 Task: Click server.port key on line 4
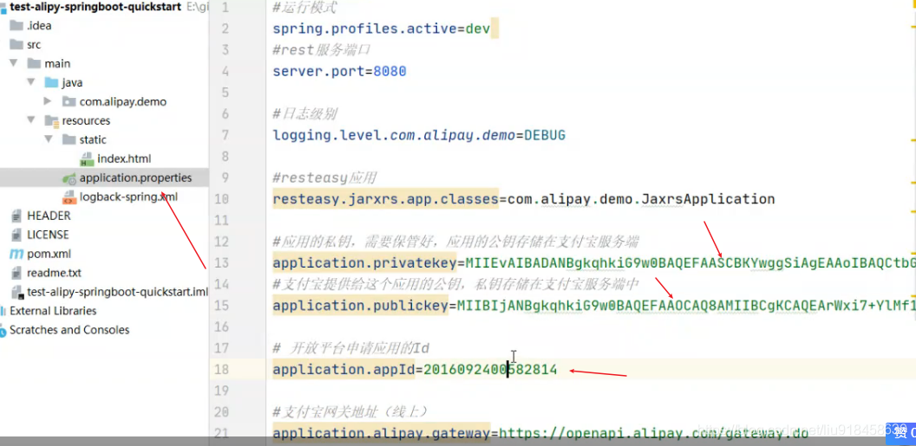pyautogui.click(x=319, y=72)
